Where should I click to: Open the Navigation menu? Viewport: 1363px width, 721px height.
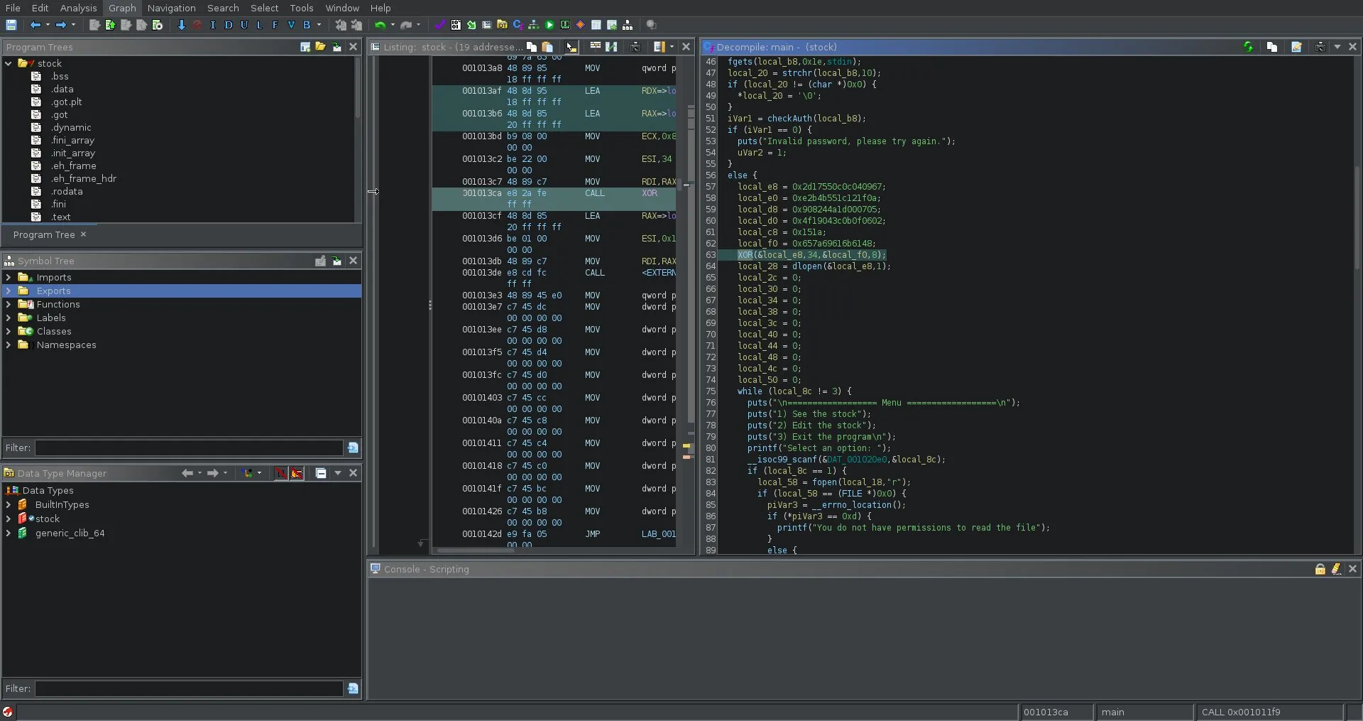tap(171, 8)
